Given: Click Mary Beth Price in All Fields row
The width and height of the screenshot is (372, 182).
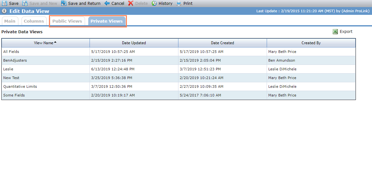Looking at the screenshot, I should point(282,52).
